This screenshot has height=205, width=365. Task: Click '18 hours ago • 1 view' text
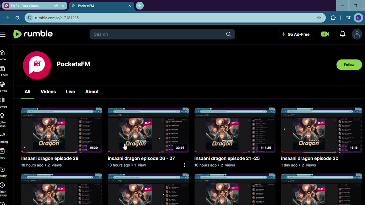[x=127, y=165]
